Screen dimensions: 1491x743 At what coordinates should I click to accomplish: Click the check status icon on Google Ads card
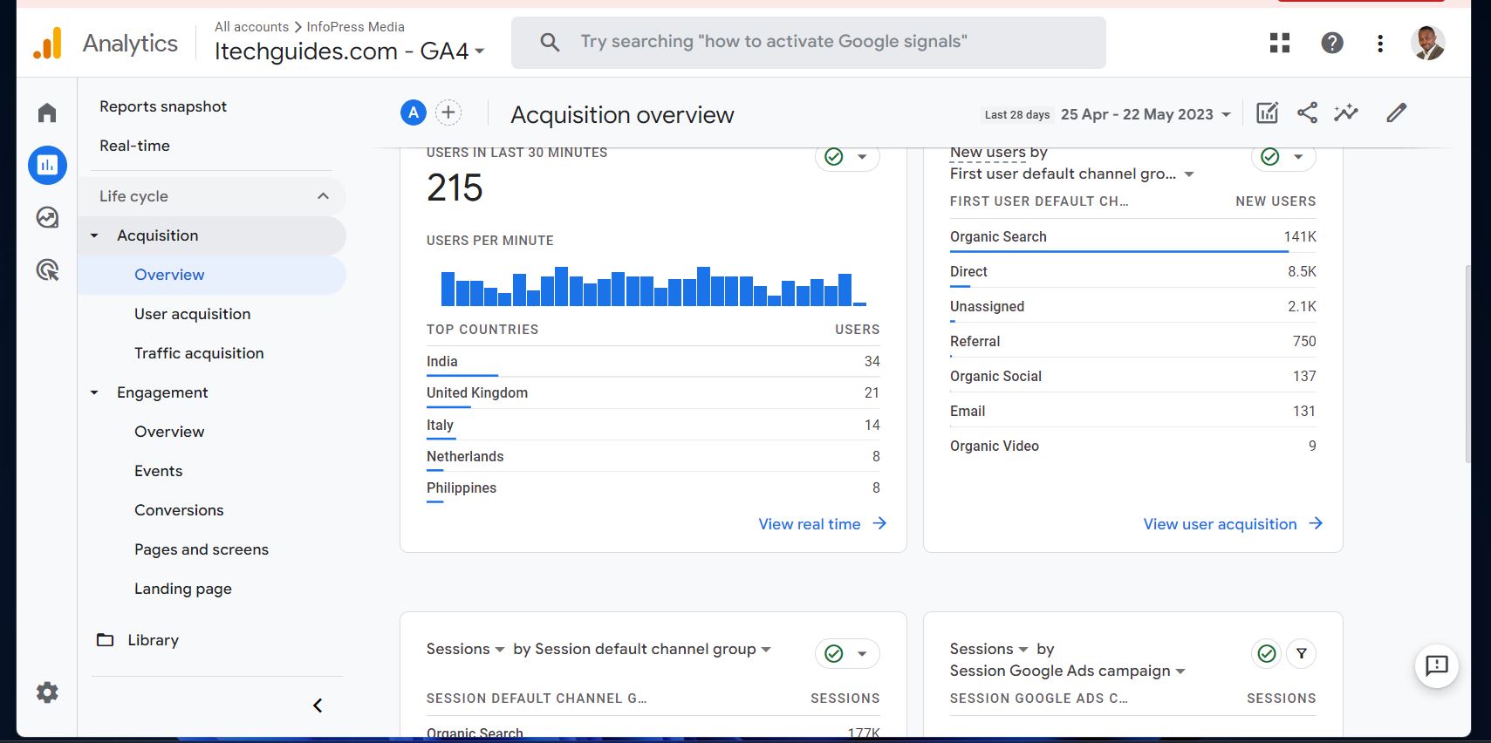(x=1267, y=653)
